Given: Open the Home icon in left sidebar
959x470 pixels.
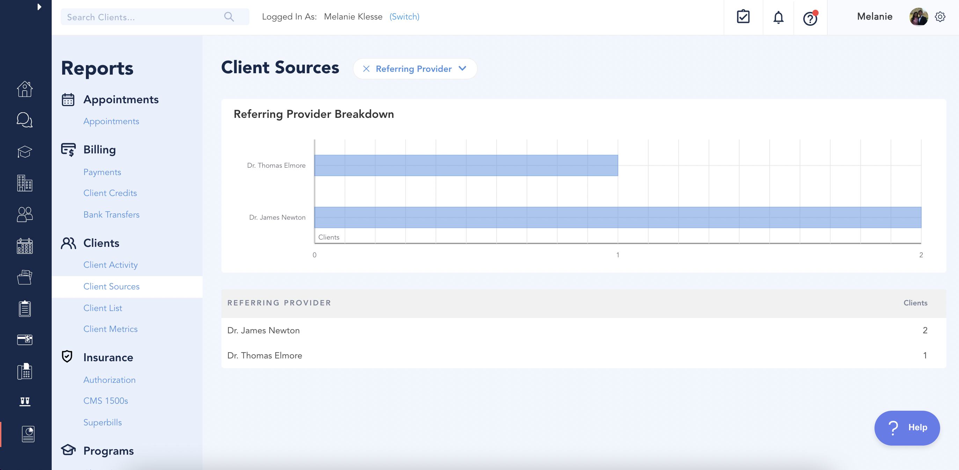Looking at the screenshot, I should point(24,89).
